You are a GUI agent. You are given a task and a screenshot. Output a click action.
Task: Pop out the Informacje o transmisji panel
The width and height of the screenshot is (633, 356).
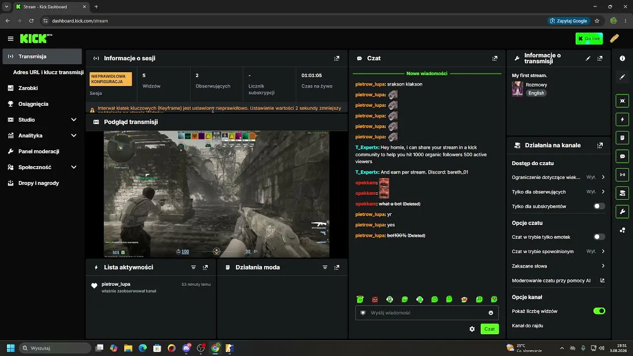click(x=600, y=58)
